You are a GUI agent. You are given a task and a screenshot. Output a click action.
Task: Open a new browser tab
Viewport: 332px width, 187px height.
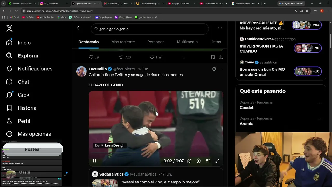(x=264, y=4)
